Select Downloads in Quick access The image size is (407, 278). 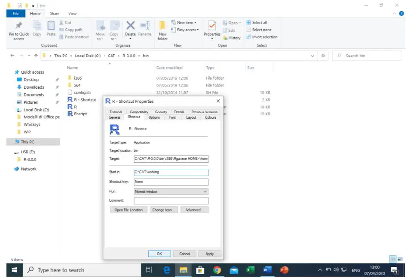coord(34,87)
